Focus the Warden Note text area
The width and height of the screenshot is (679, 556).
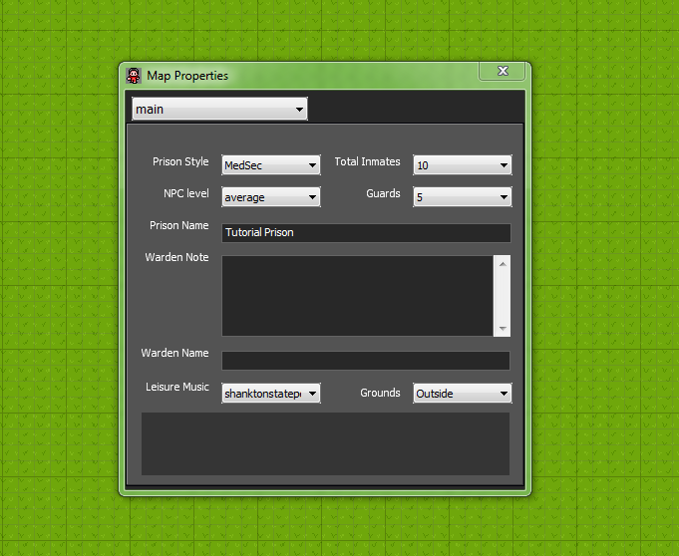tap(356, 296)
